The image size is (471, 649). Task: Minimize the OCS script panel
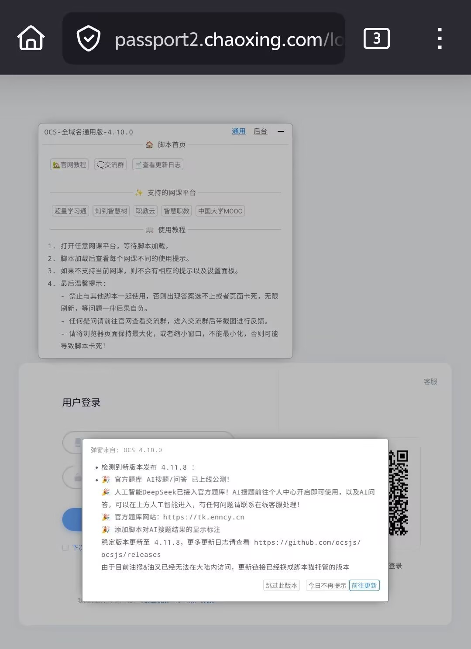[281, 131]
